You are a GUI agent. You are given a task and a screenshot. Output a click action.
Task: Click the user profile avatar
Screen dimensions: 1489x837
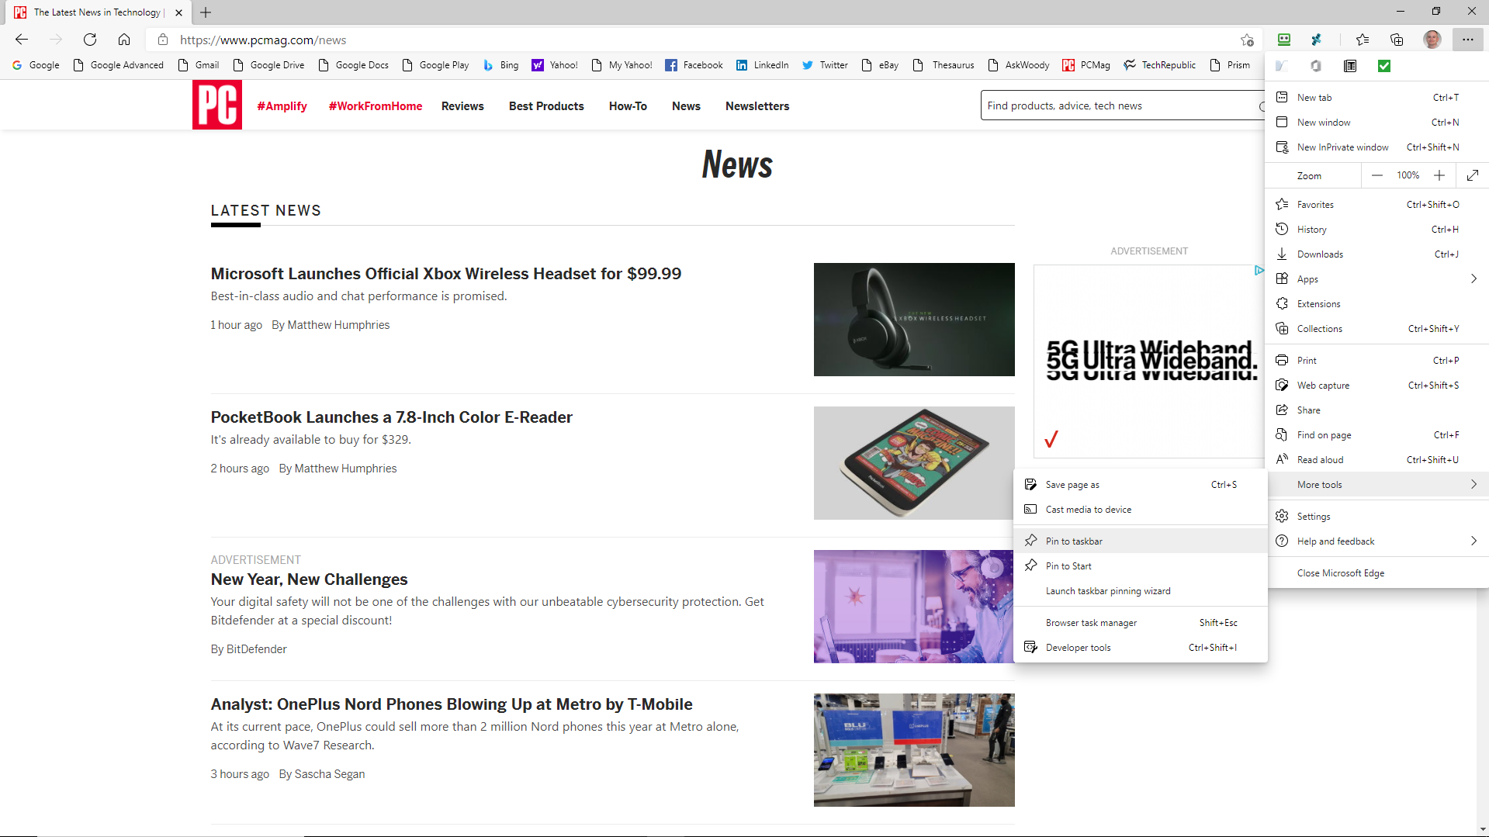pyautogui.click(x=1432, y=40)
